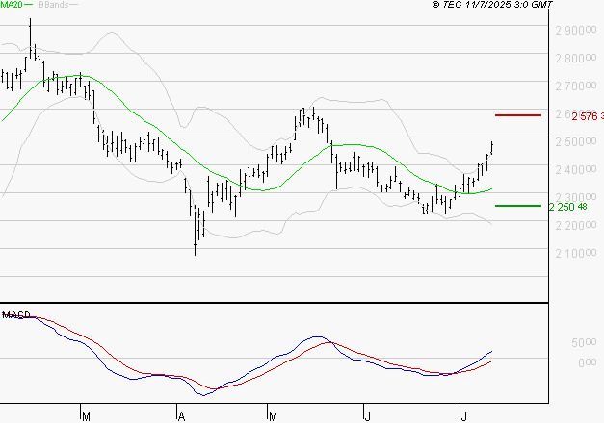
Task: Click the last J month marker on time axis
Action: click(464, 416)
